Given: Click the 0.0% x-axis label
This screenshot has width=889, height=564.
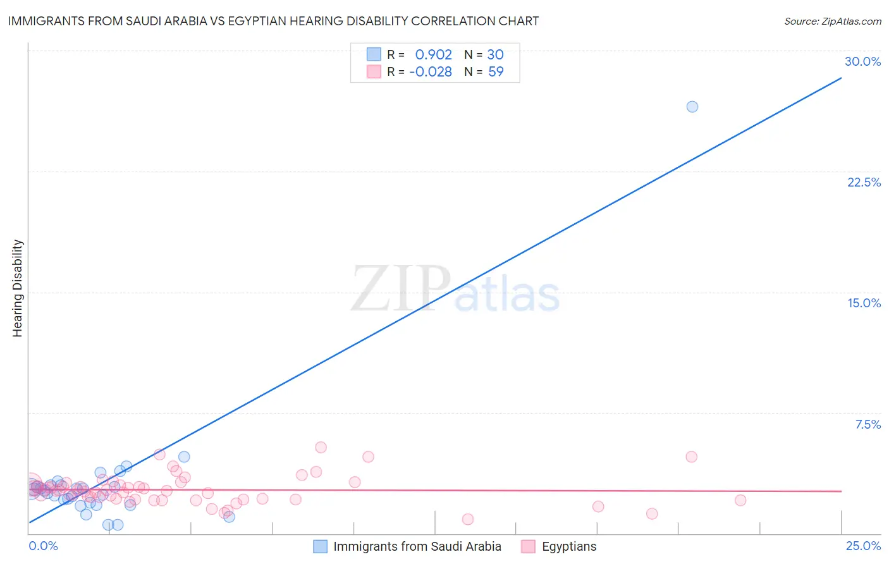Looking at the screenshot, I should coord(43,546).
